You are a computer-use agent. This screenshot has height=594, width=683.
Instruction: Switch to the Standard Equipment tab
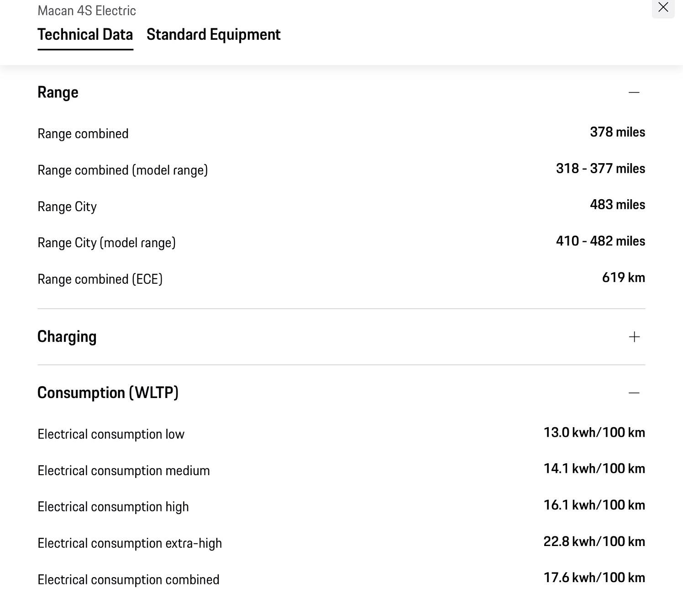pos(213,35)
